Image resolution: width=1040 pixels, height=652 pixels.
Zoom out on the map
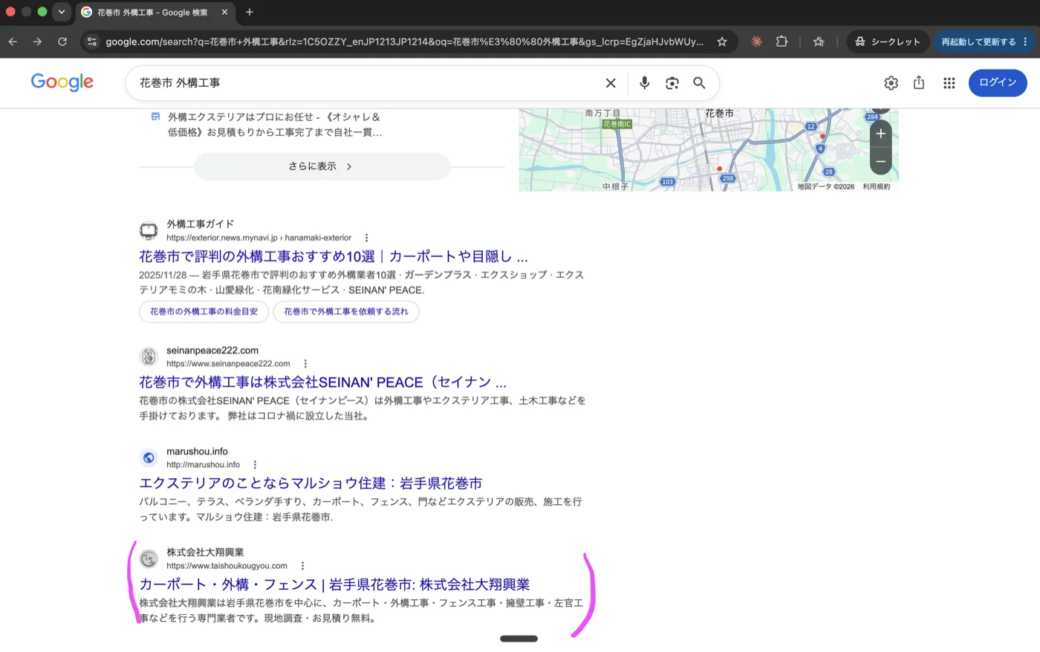880,161
